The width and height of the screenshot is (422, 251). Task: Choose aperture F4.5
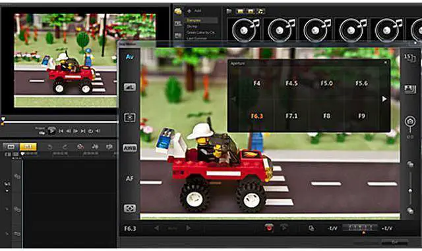291,83
